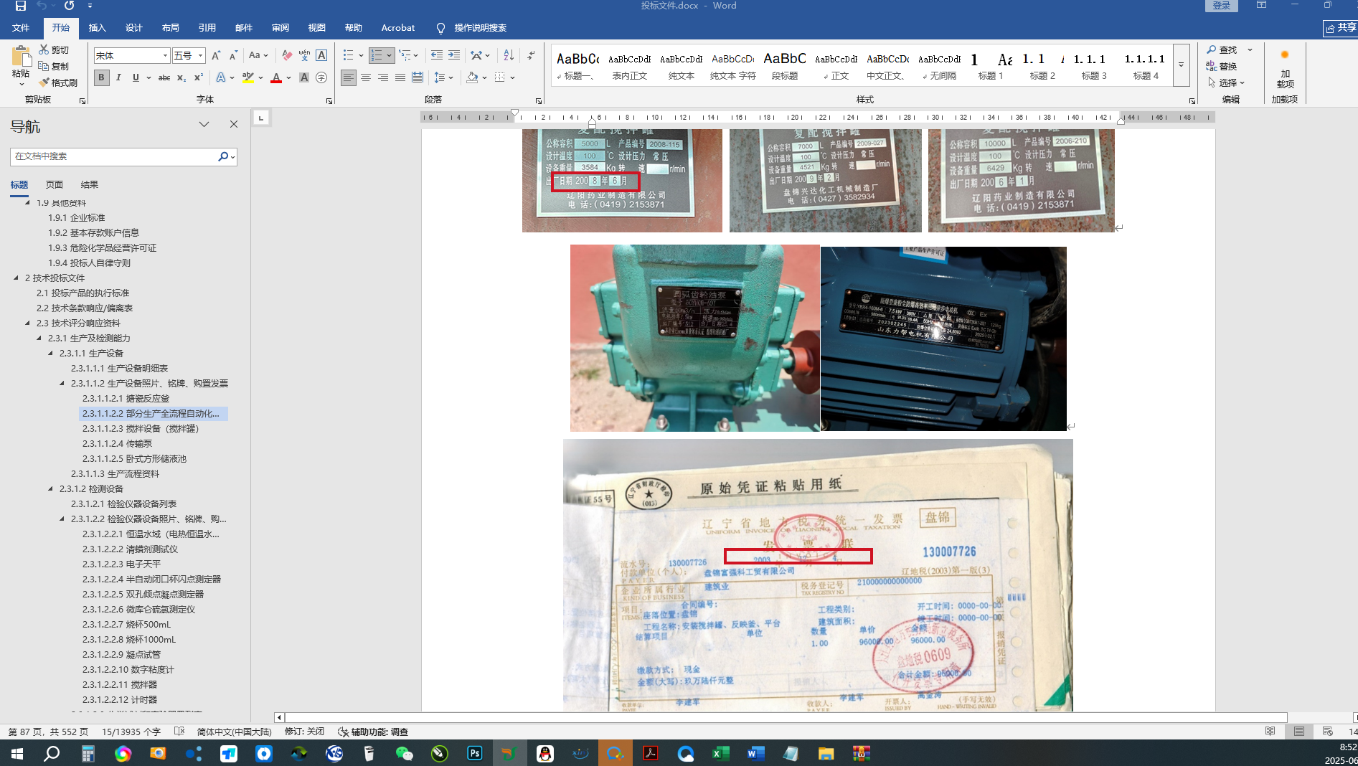Toggle show/hide paragraph marks
Screen dimensions: 1358x766
click(531, 55)
